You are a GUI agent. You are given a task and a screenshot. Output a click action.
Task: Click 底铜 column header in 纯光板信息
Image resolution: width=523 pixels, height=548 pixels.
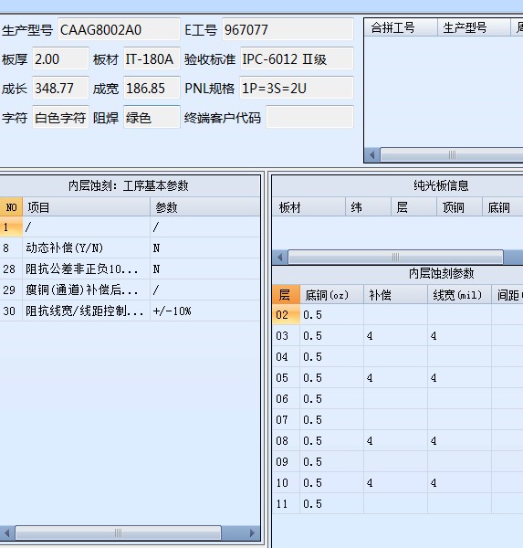[503, 207]
